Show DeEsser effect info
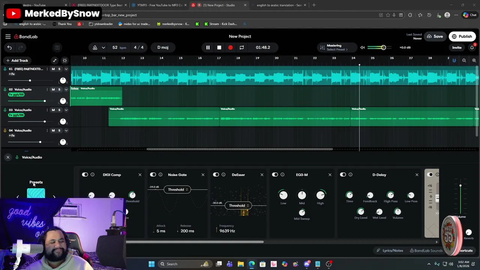Viewport: 480px width, 270px height. pyautogui.click(x=223, y=174)
